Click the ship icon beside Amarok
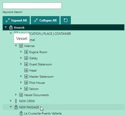The width and height of the screenshot is (126, 116). click(11, 28)
